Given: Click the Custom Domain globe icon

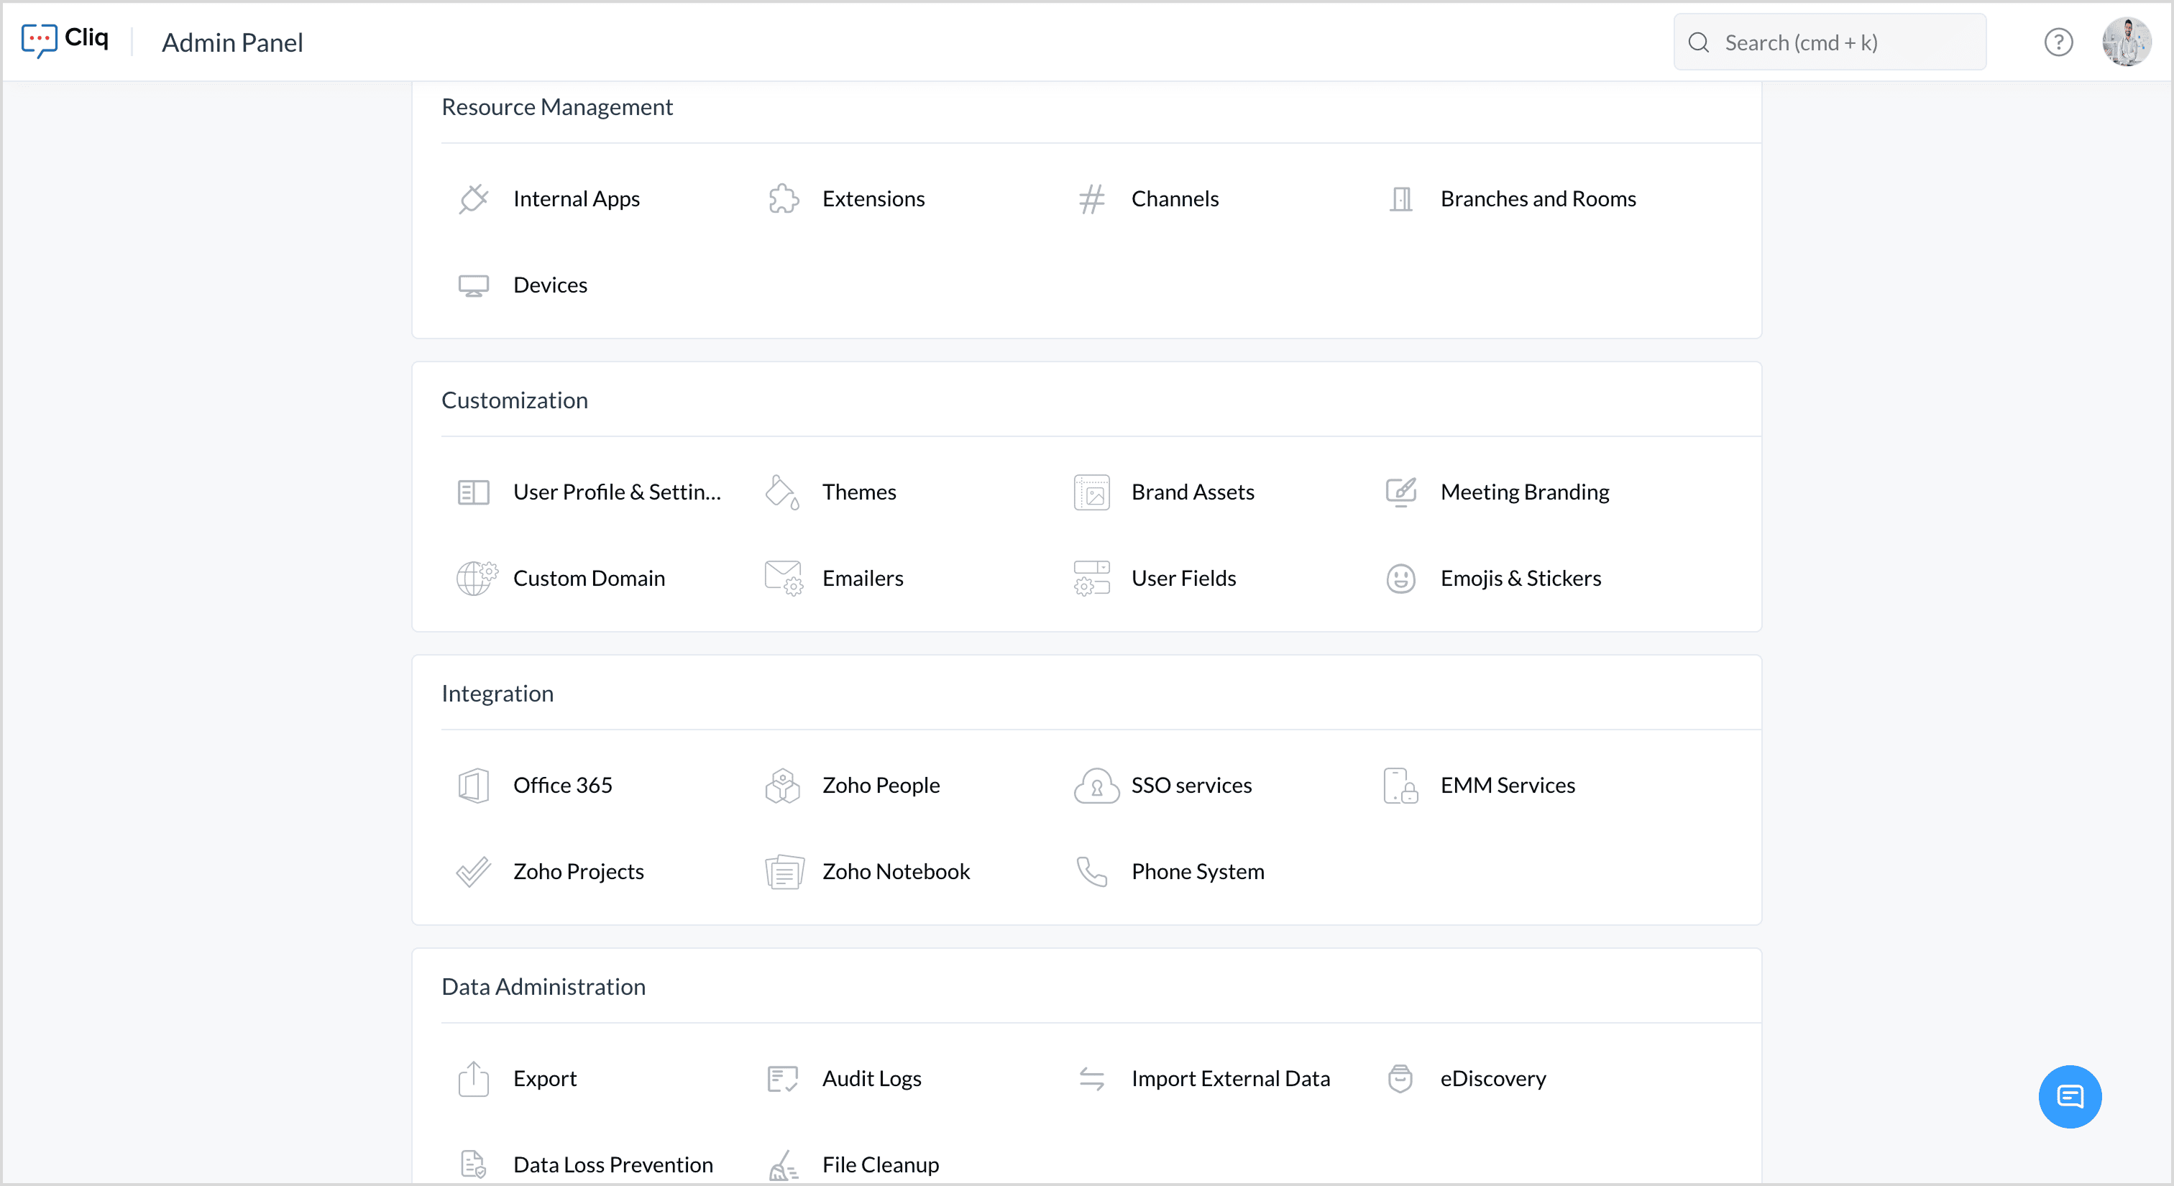Looking at the screenshot, I should pyautogui.click(x=477, y=579).
